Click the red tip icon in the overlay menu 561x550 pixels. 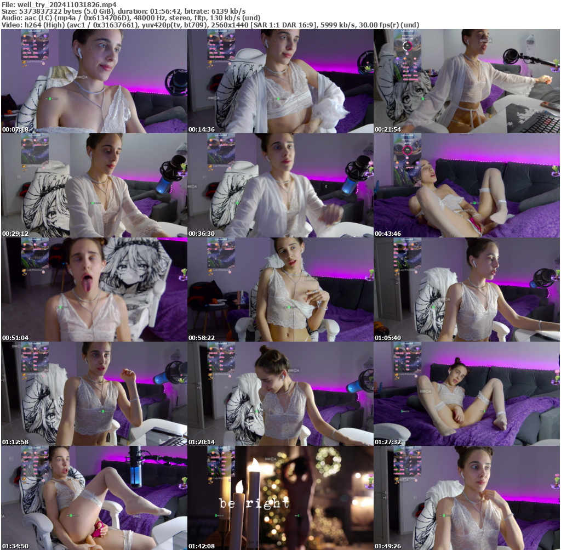35,36
